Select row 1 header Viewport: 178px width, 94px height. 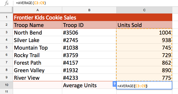tap(7, 17)
